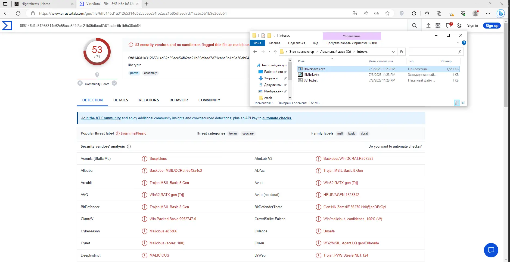The height and width of the screenshot is (262, 510).
Task: Add page to favorites star icon
Action: coord(387,13)
